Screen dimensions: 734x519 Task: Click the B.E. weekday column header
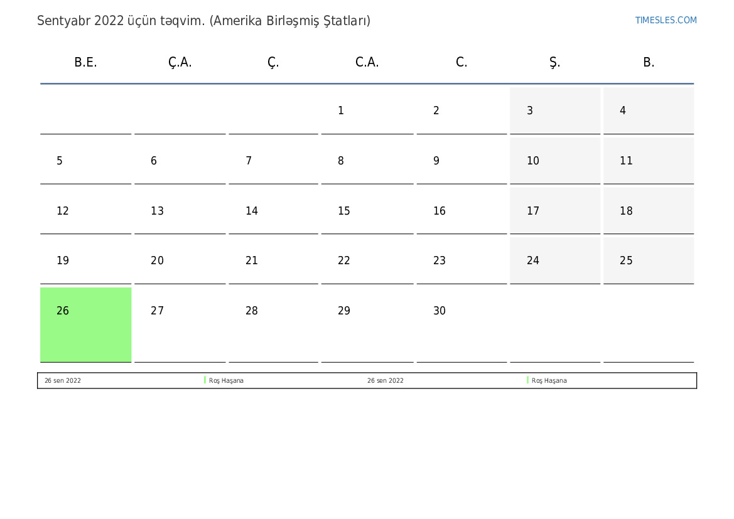(x=85, y=62)
